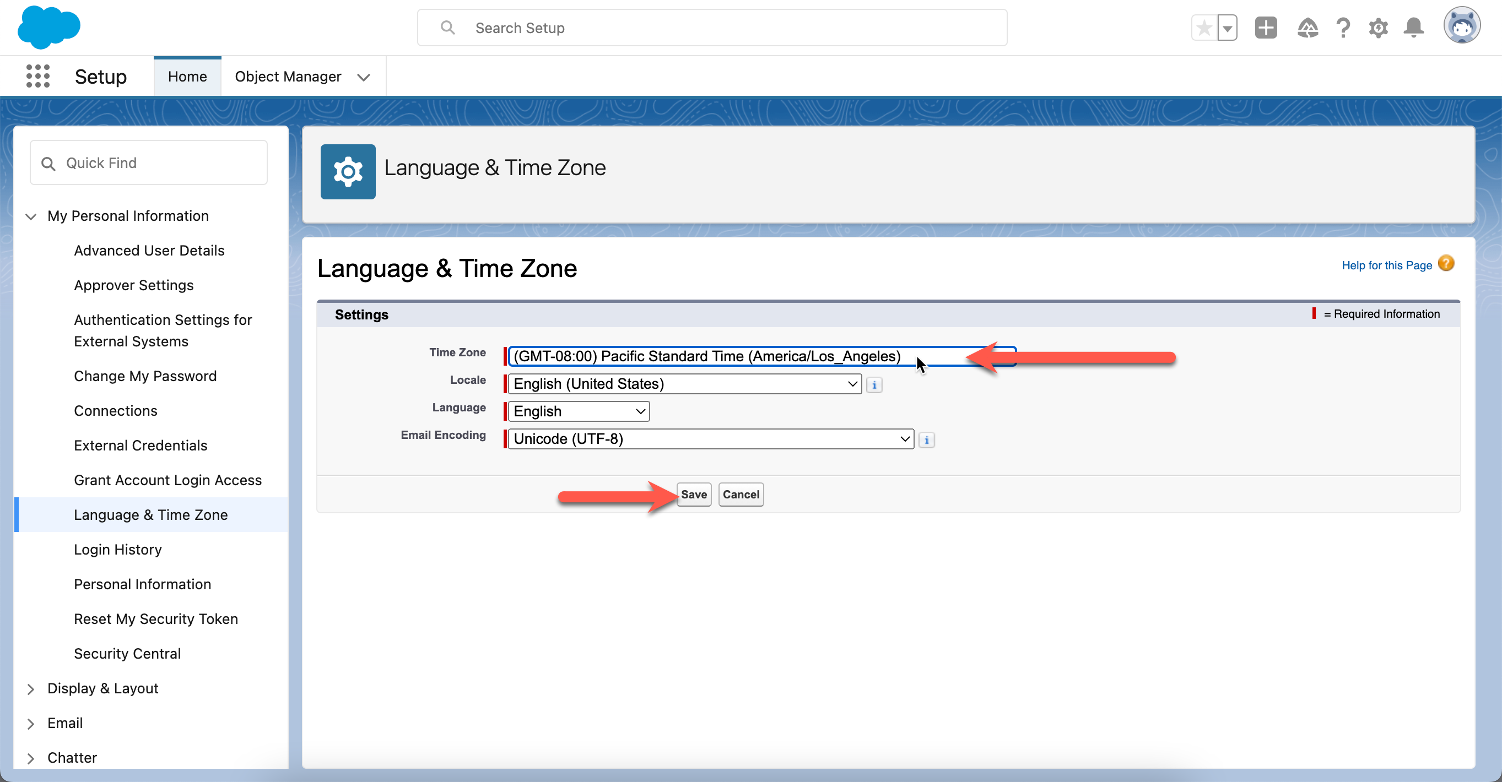Screen dimensions: 1502x782
Task: Click the Favorites star icon
Action: [1204, 28]
